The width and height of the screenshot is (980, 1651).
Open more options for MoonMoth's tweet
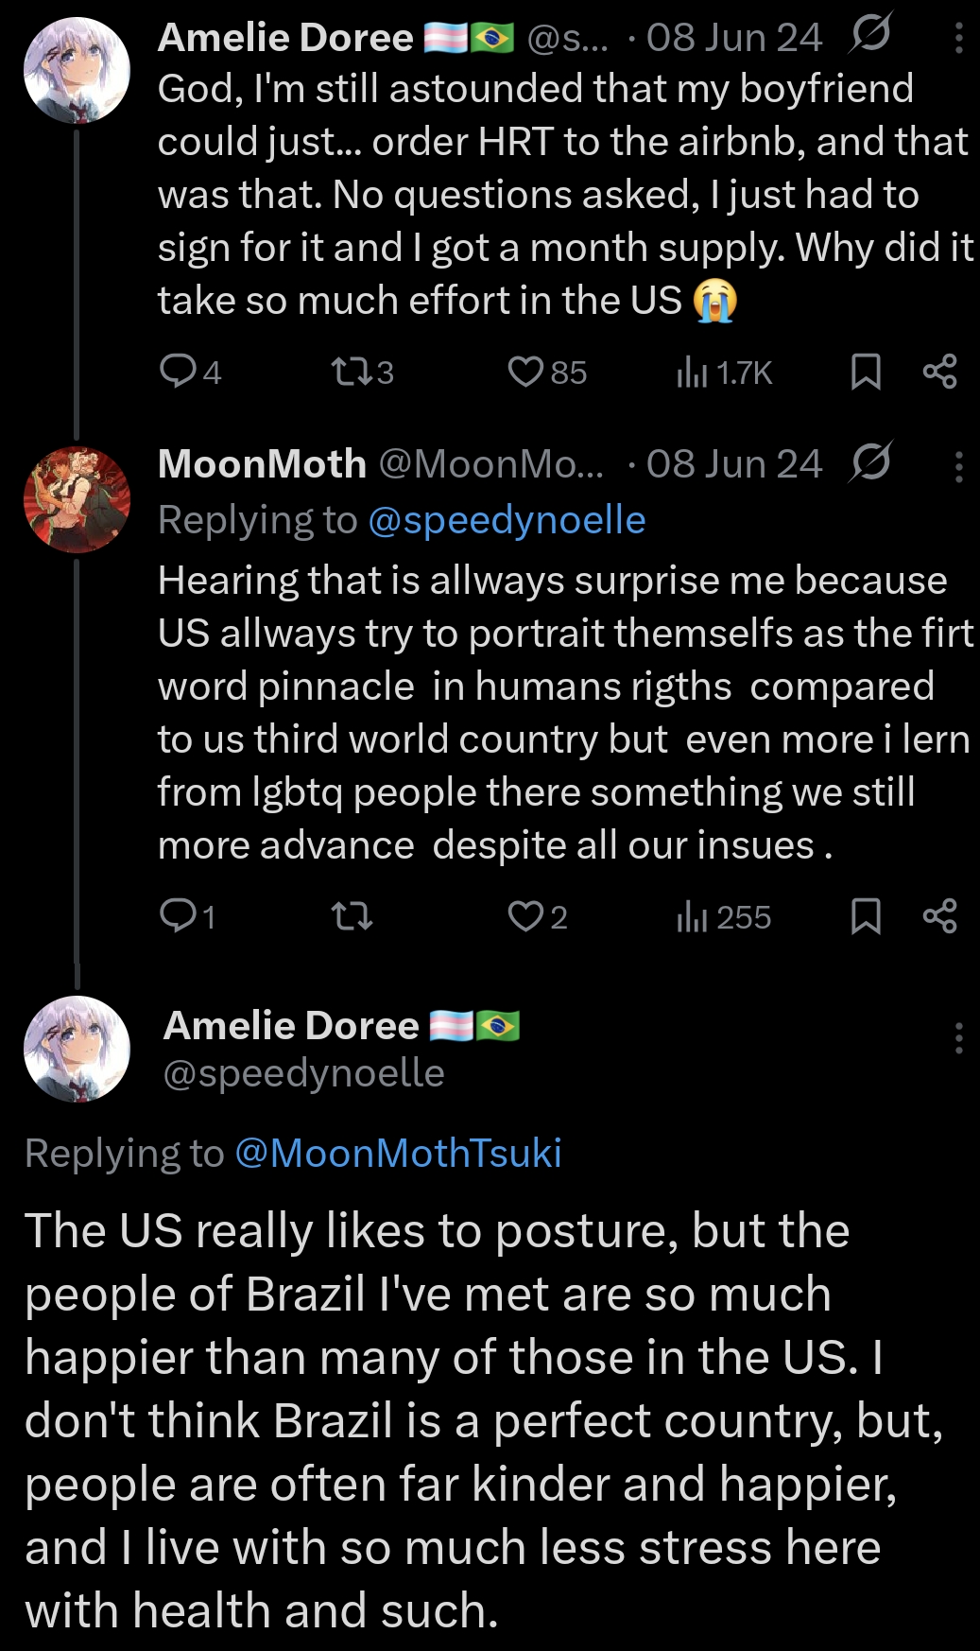pos(958,466)
